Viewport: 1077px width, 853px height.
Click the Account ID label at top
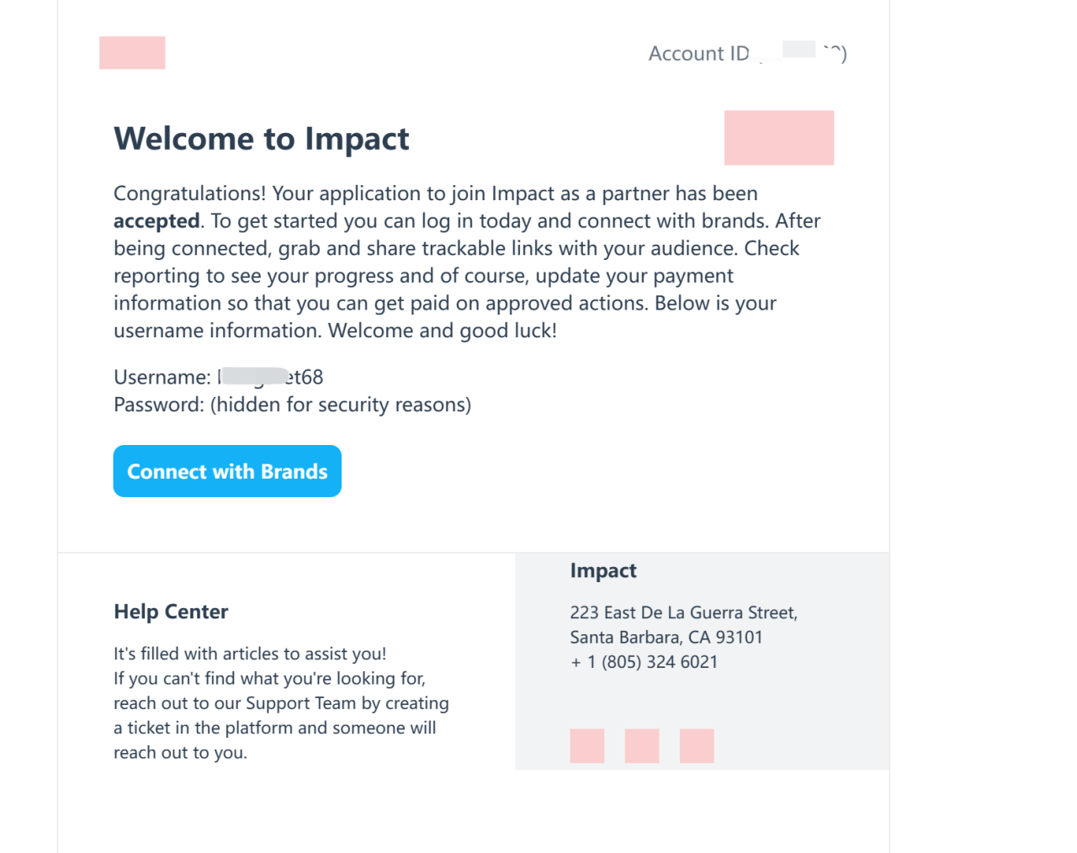[698, 54]
